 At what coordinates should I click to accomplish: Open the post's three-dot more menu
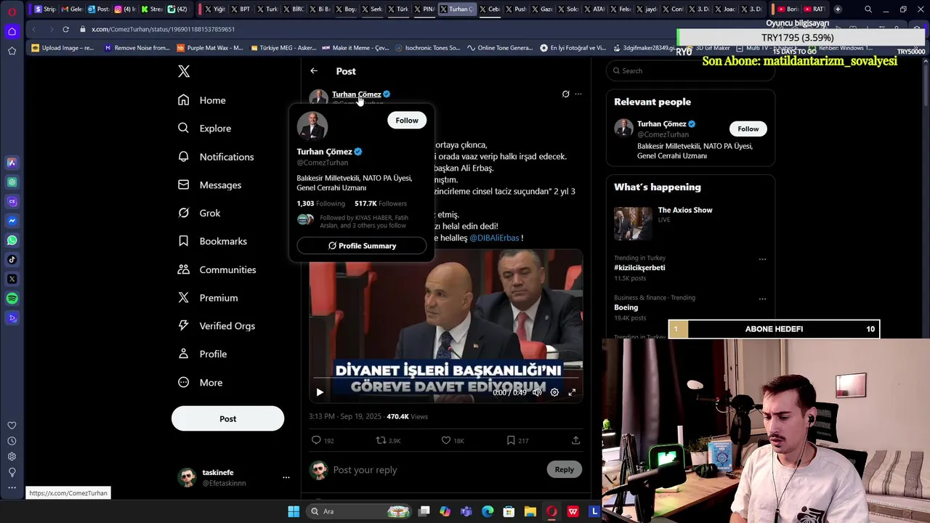[x=578, y=94]
